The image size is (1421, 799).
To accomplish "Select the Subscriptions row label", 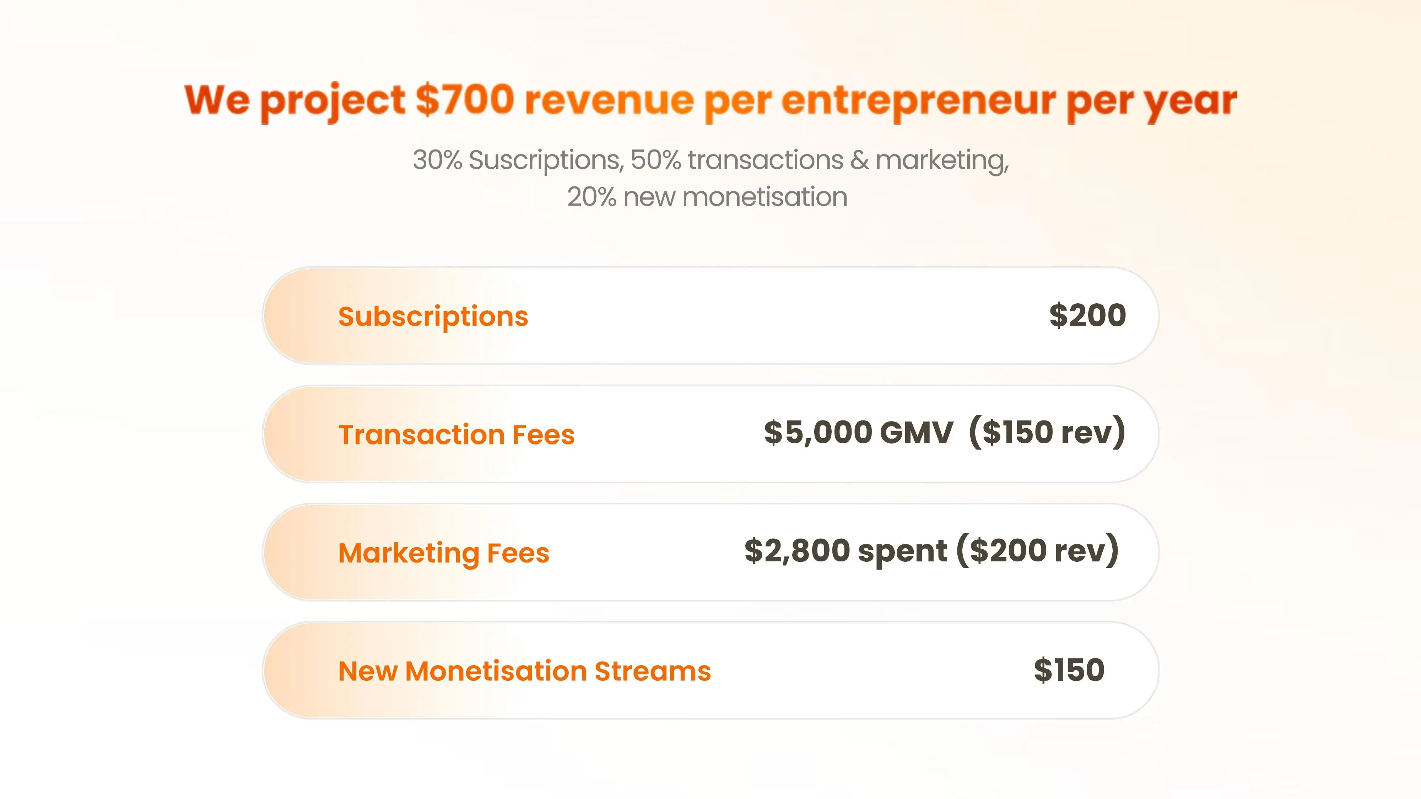I will [433, 316].
